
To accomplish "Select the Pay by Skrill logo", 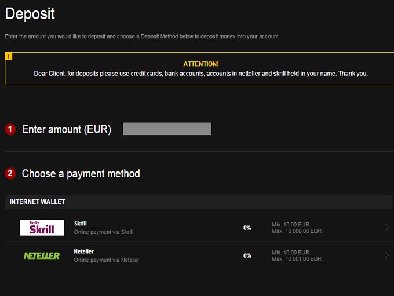I will pos(42,228).
